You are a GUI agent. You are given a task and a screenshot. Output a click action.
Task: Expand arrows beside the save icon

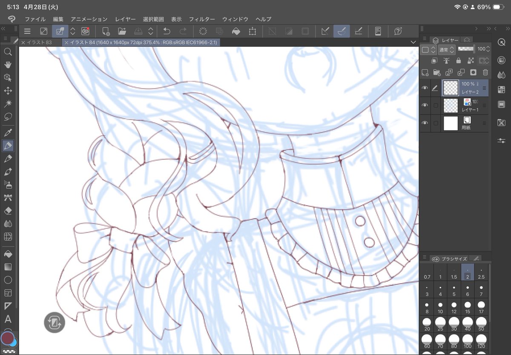tap(151, 31)
